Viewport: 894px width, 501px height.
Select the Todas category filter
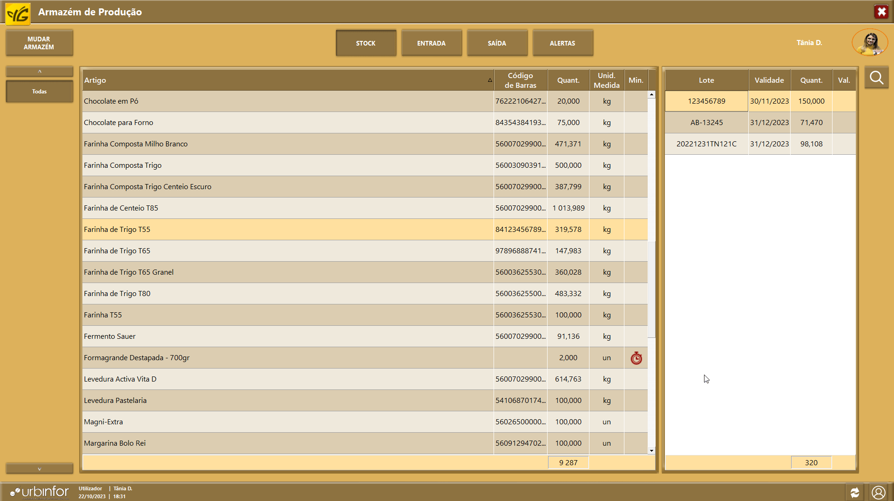click(40, 92)
